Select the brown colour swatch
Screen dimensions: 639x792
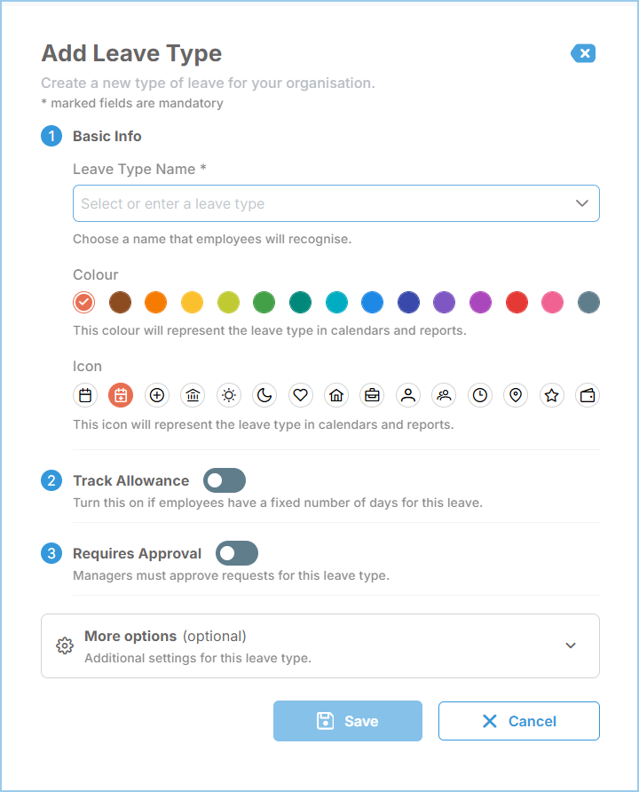tap(120, 303)
